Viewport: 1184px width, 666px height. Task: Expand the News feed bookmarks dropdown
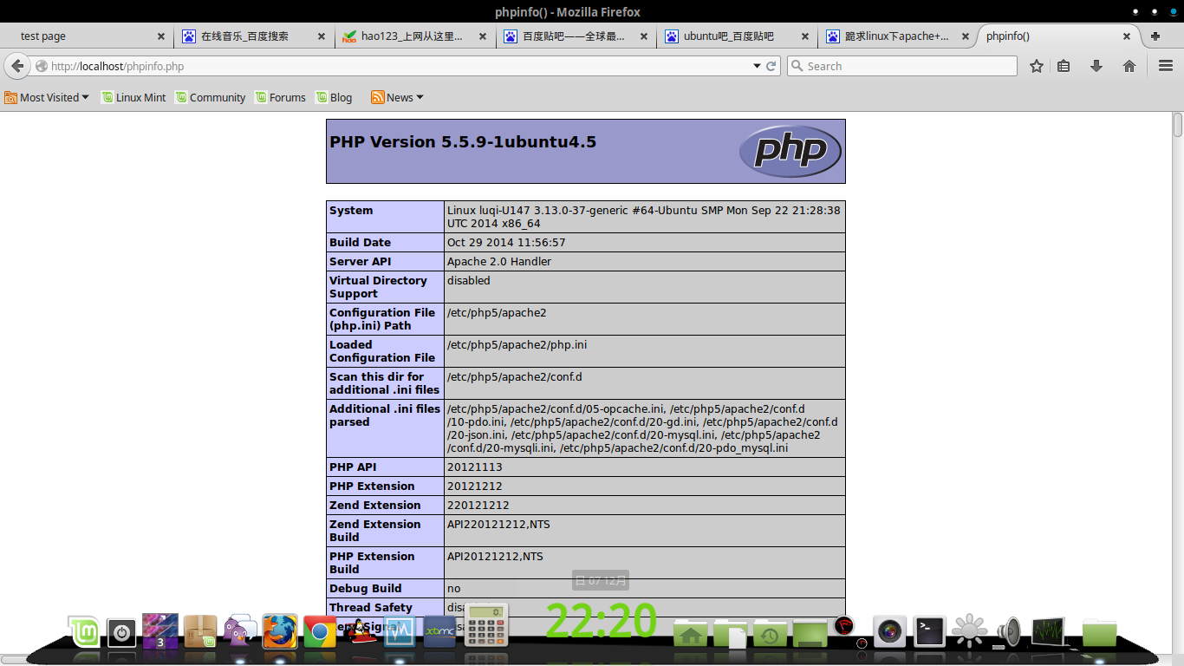tap(397, 97)
